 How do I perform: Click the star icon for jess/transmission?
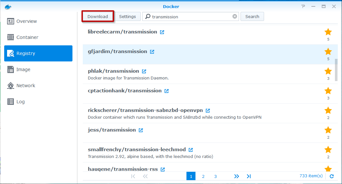[328, 130]
